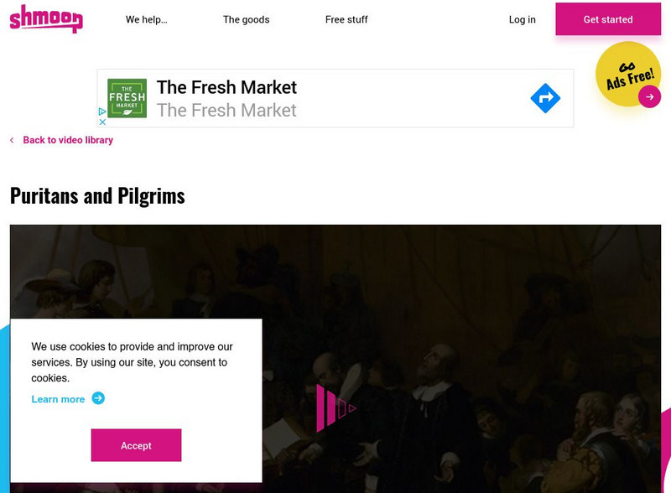Select Free stuff in the navigation bar
This screenshot has width=671, height=493.
[x=346, y=19]
